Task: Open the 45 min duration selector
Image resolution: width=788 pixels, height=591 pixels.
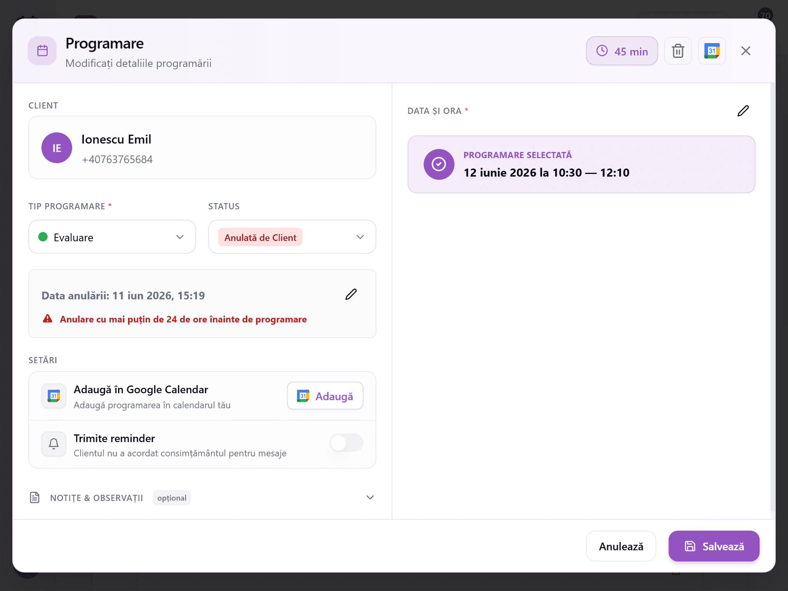Action: (622, 51)
